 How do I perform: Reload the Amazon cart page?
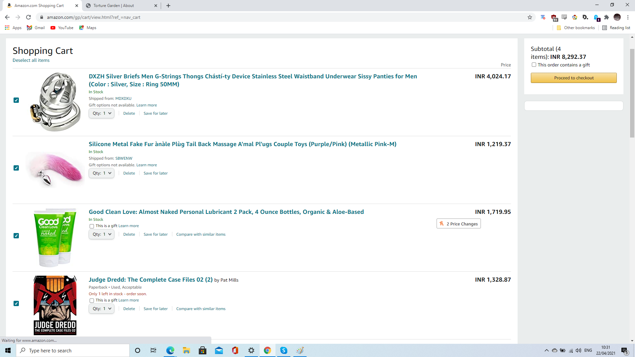coord(28,17)
